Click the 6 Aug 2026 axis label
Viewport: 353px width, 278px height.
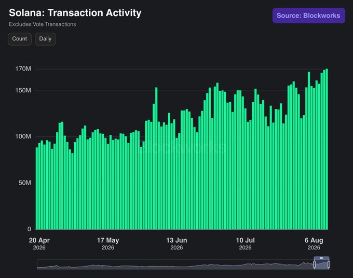tap(314, 244)
